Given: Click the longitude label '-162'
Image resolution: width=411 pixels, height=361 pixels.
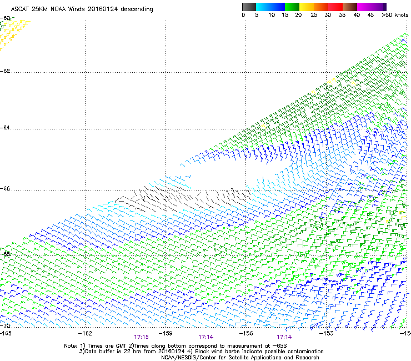Looking at the screenshot, I should click(85, 333).
